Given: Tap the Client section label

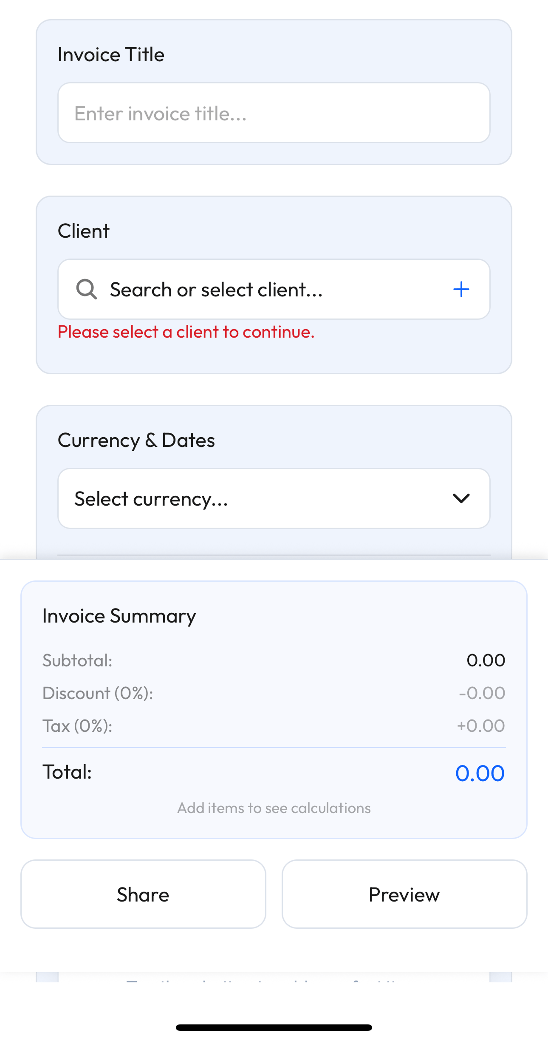Looking at the screenshot, I should 84,231.
